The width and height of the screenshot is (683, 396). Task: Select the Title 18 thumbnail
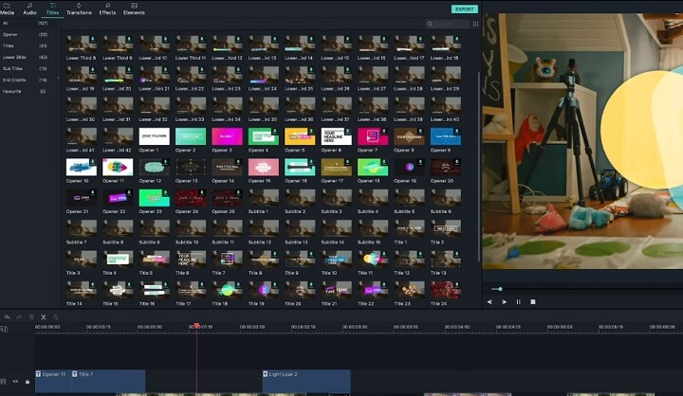(x=227, y=290)
